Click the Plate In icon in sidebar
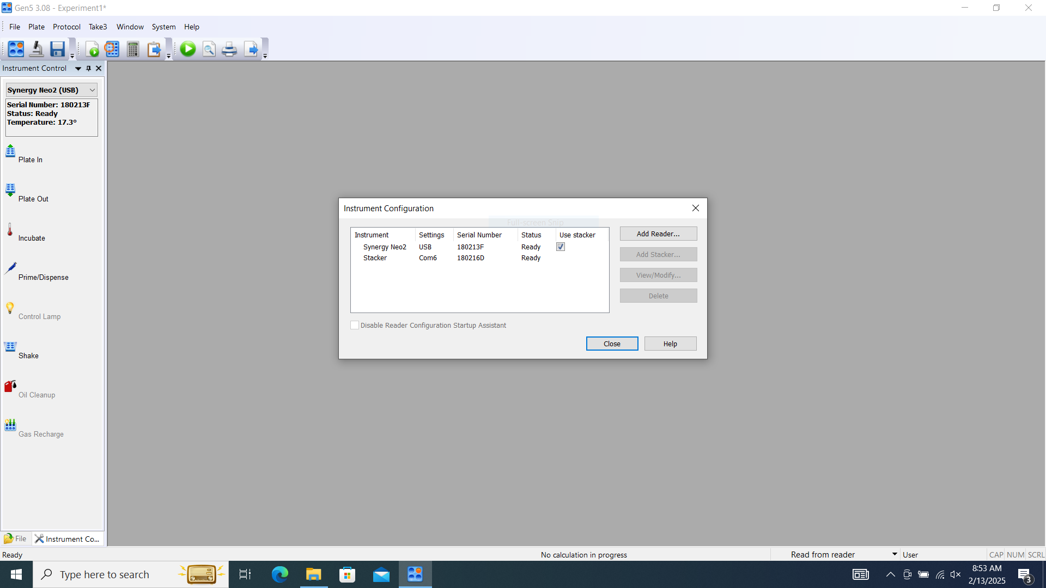The width and height of the screenshot is (1046, 588). tap(11, 151)
